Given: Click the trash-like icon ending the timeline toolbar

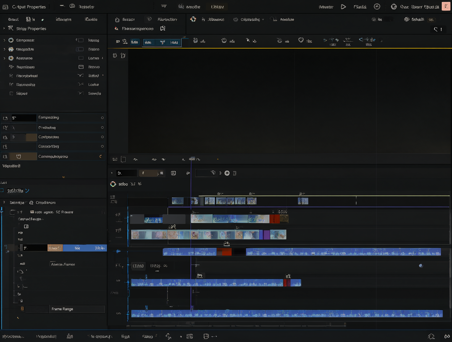Looking at the screenshot, I should pyautogui.click(x=235, y=173).
